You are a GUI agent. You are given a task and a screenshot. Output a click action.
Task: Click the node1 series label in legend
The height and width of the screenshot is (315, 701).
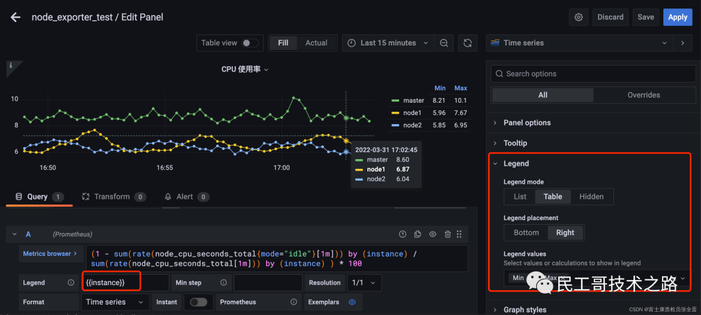click(413, 113)
